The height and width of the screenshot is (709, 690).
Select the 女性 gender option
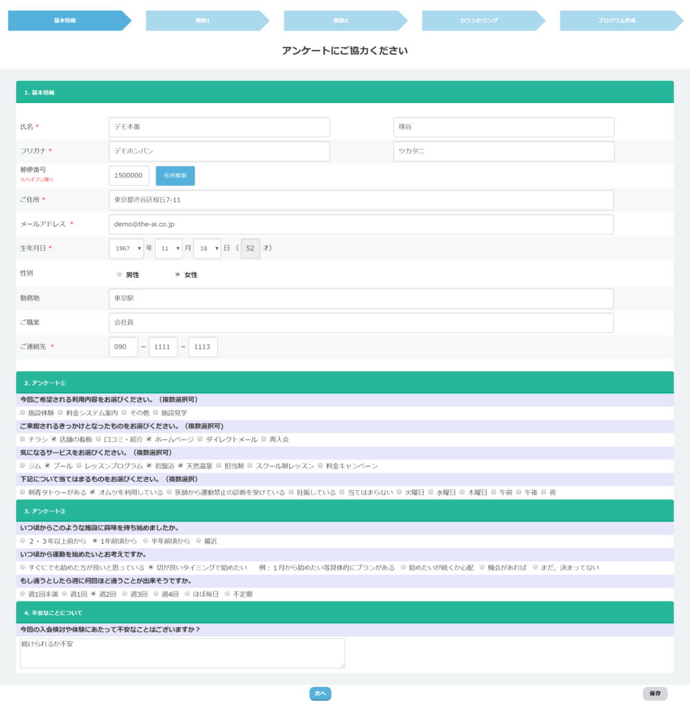(x=178, y=275)
